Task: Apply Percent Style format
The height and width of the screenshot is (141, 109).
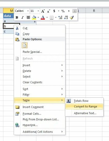Action: tap(63, 11)
